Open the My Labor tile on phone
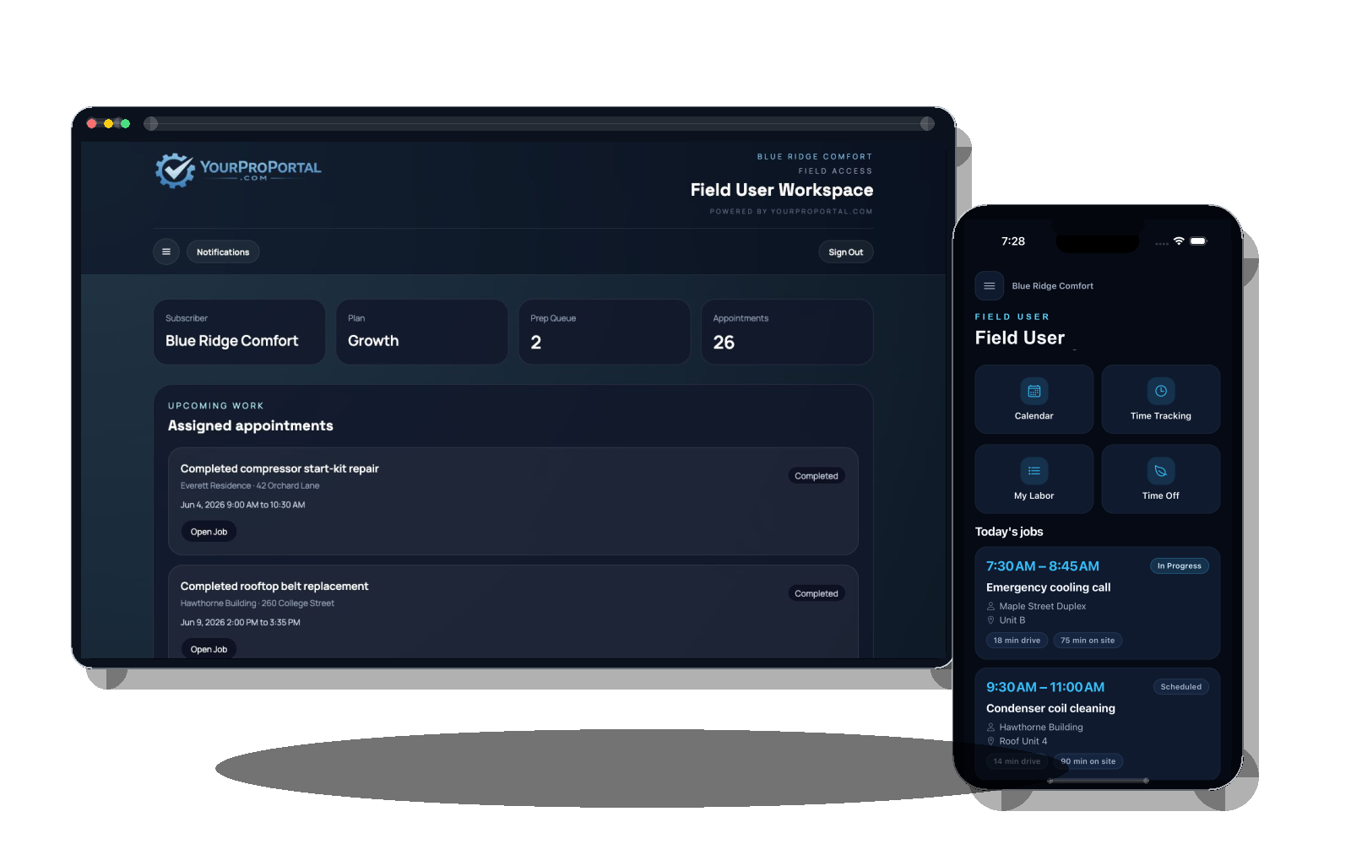 coord(1034,479)
